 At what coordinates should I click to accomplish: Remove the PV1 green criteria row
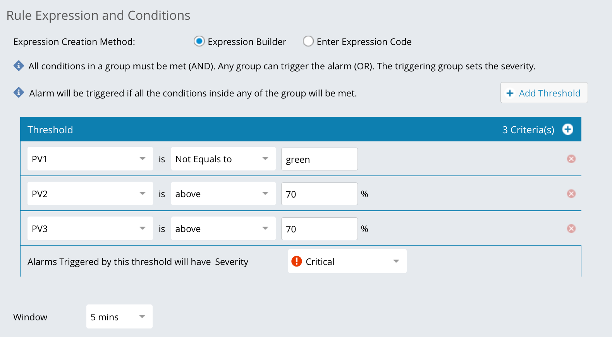click(571, 158)
